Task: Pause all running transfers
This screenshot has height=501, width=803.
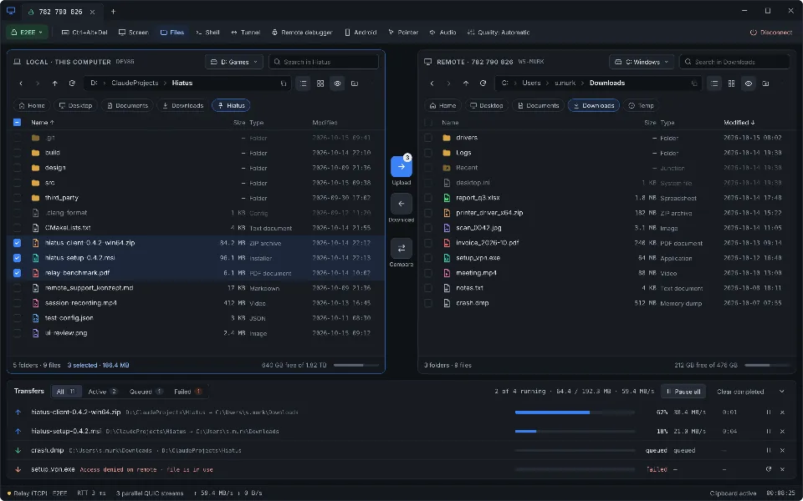Action: tap(683, 392)
